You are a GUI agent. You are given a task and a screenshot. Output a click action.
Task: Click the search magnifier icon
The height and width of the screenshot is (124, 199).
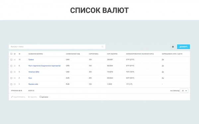(102, 47)
